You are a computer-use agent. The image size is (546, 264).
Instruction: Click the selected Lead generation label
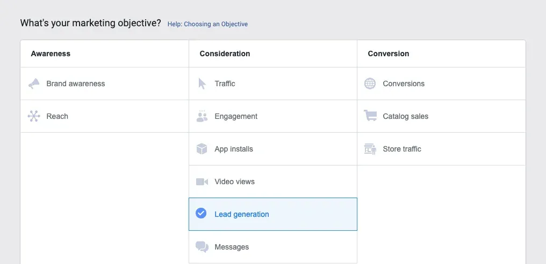(242, 214)
